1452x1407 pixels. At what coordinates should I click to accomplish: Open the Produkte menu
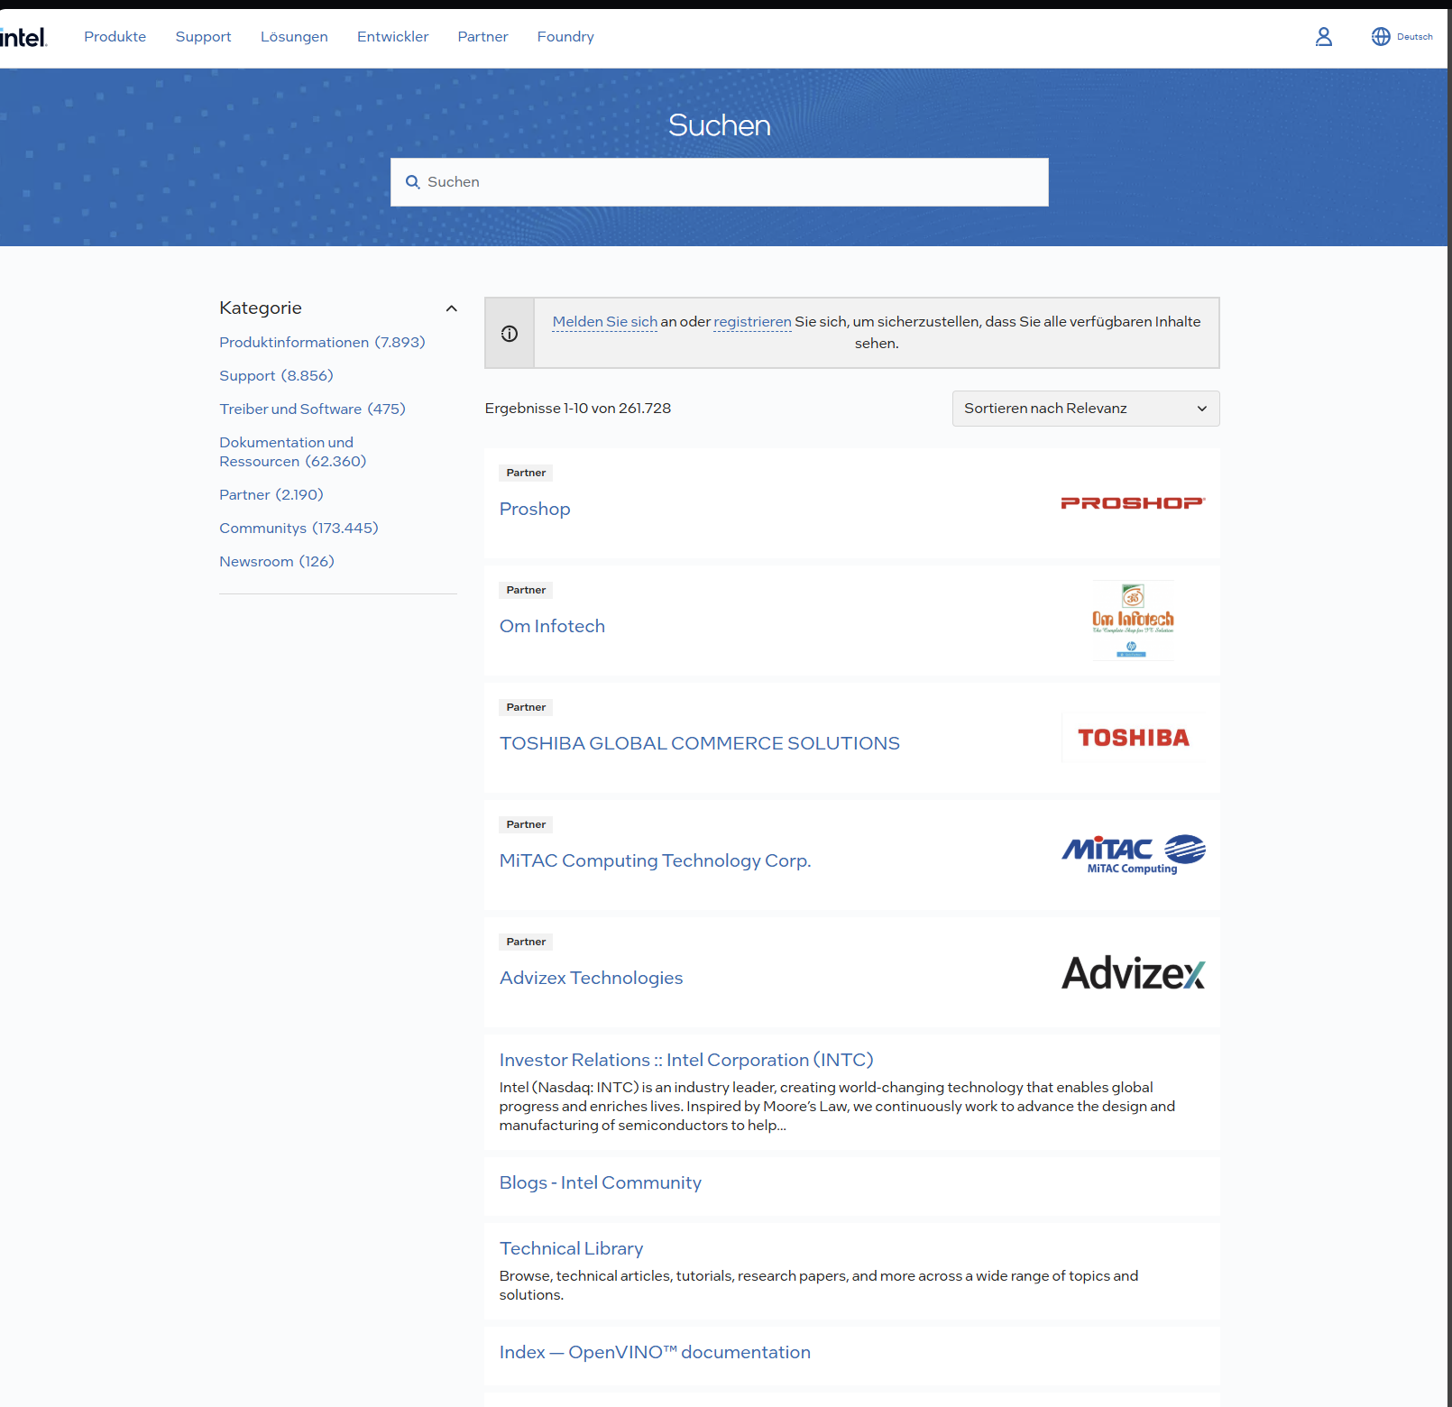point(115,37)
